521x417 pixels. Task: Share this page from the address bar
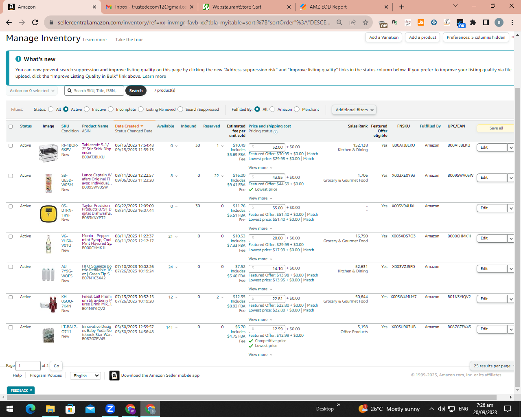[x=352, y=22]
